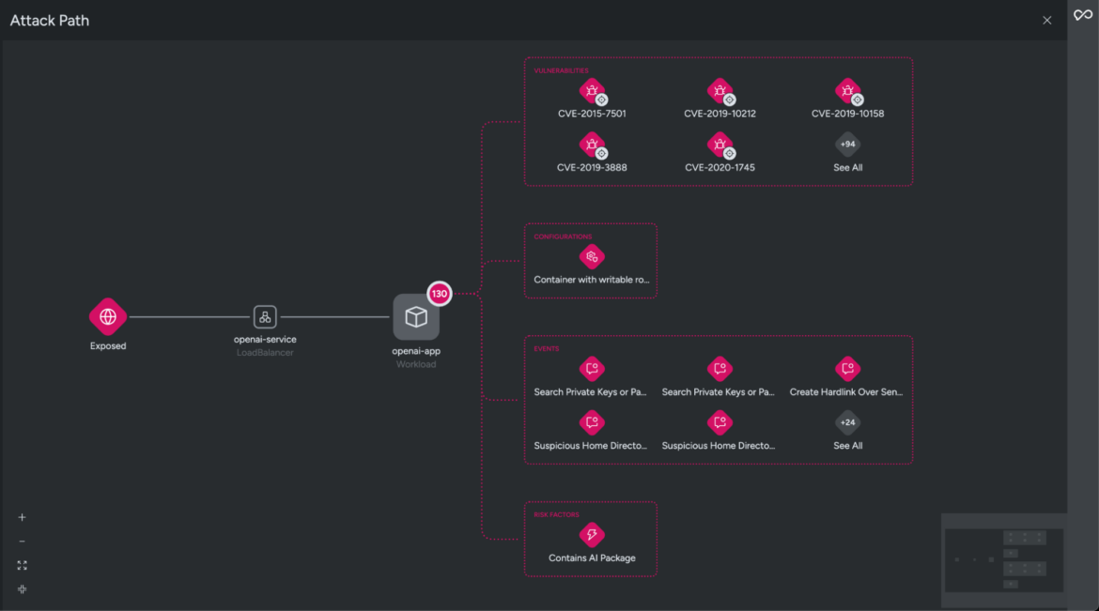Click first Search Private Keys event icon

(x=593, y=369)
